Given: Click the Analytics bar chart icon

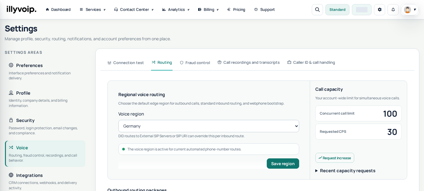Looking at the screenshot, I should click(x=164, y=9).
